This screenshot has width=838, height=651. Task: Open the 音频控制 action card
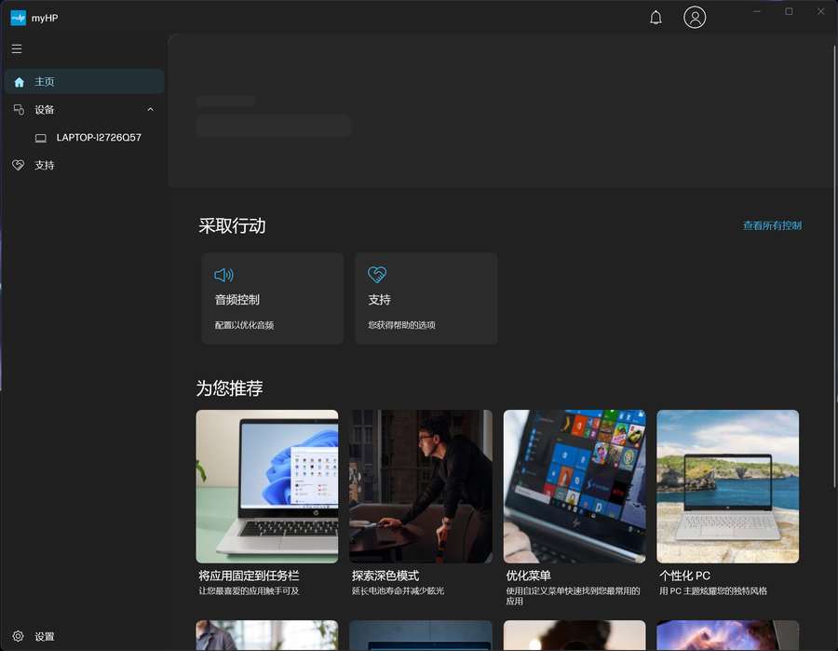[x=273, y=298]
